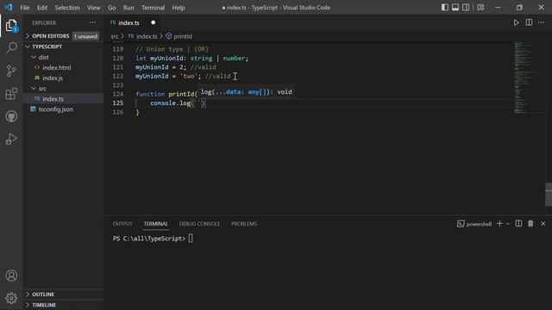Toggle secondary side bar layout icon

(466, 8)
